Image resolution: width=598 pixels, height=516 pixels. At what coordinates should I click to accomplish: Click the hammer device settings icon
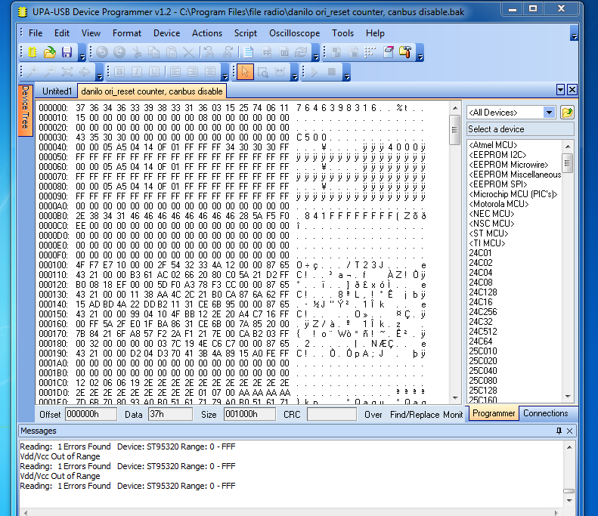(x=404, y=52)
